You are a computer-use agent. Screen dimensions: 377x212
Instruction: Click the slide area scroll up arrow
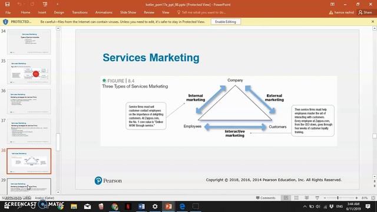click(375, 28)
